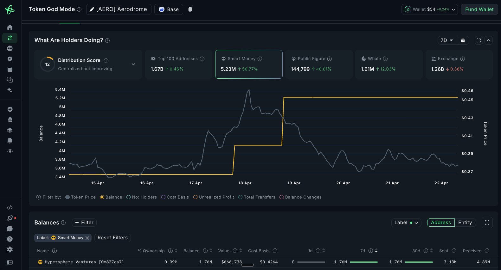Viewport: 501px width, 270px height.
Task: Click the API code brackets sidebar icon
Action: click(10, 208)
